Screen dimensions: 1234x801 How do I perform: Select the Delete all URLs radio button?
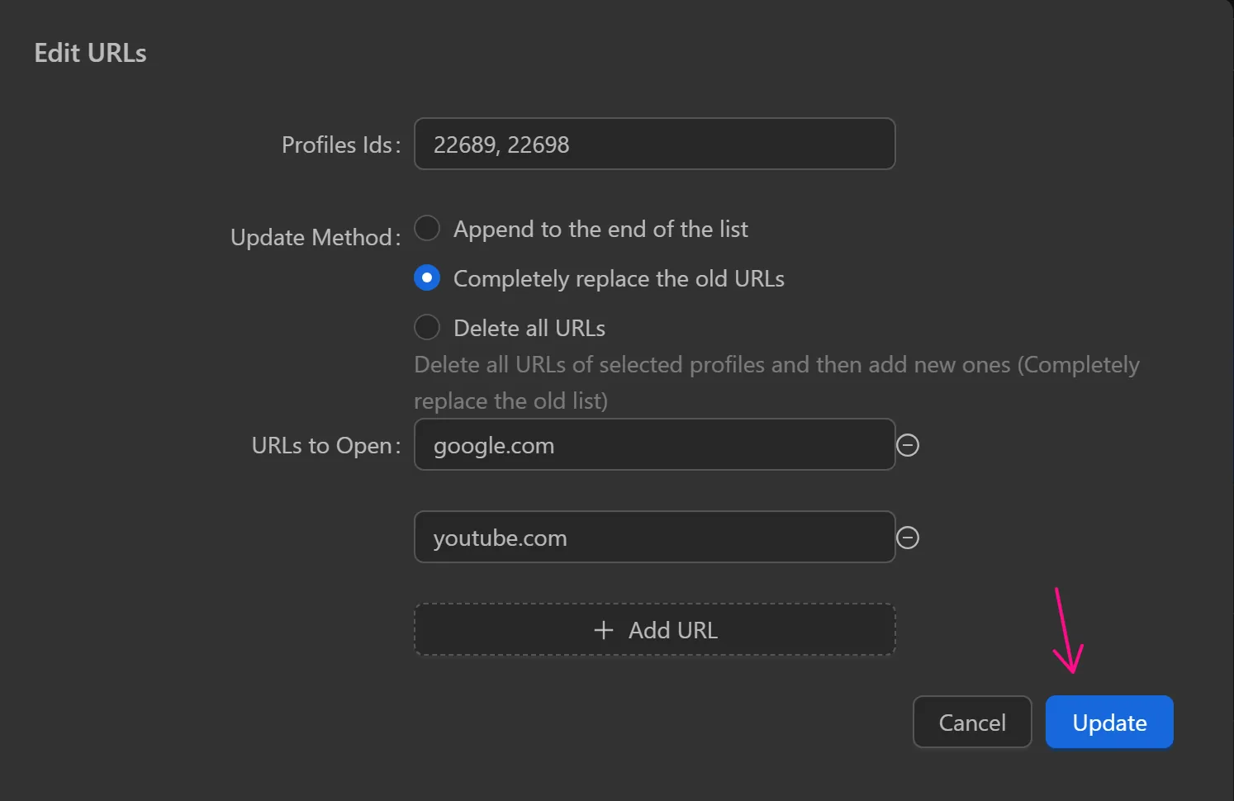pos(427,328)
